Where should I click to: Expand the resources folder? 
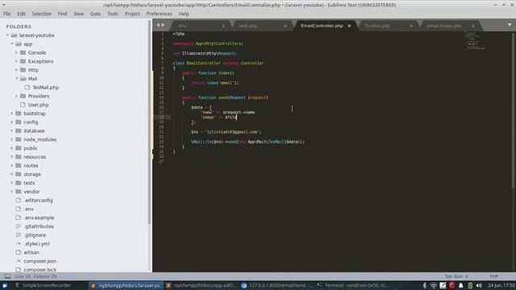(12, 157)
